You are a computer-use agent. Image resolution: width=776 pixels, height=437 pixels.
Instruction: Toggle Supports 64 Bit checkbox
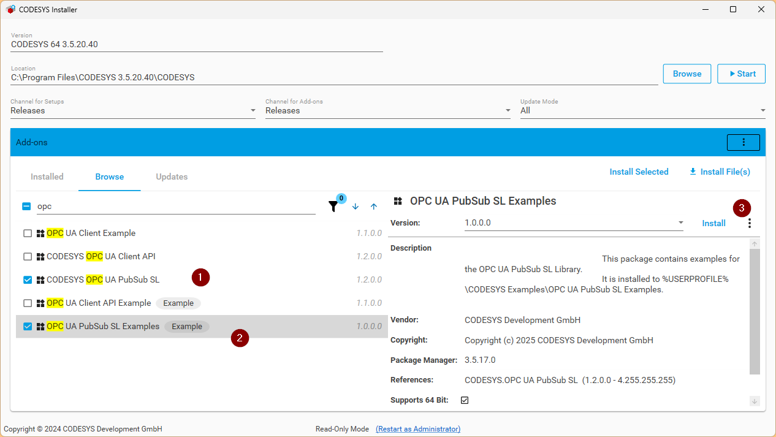465,400
